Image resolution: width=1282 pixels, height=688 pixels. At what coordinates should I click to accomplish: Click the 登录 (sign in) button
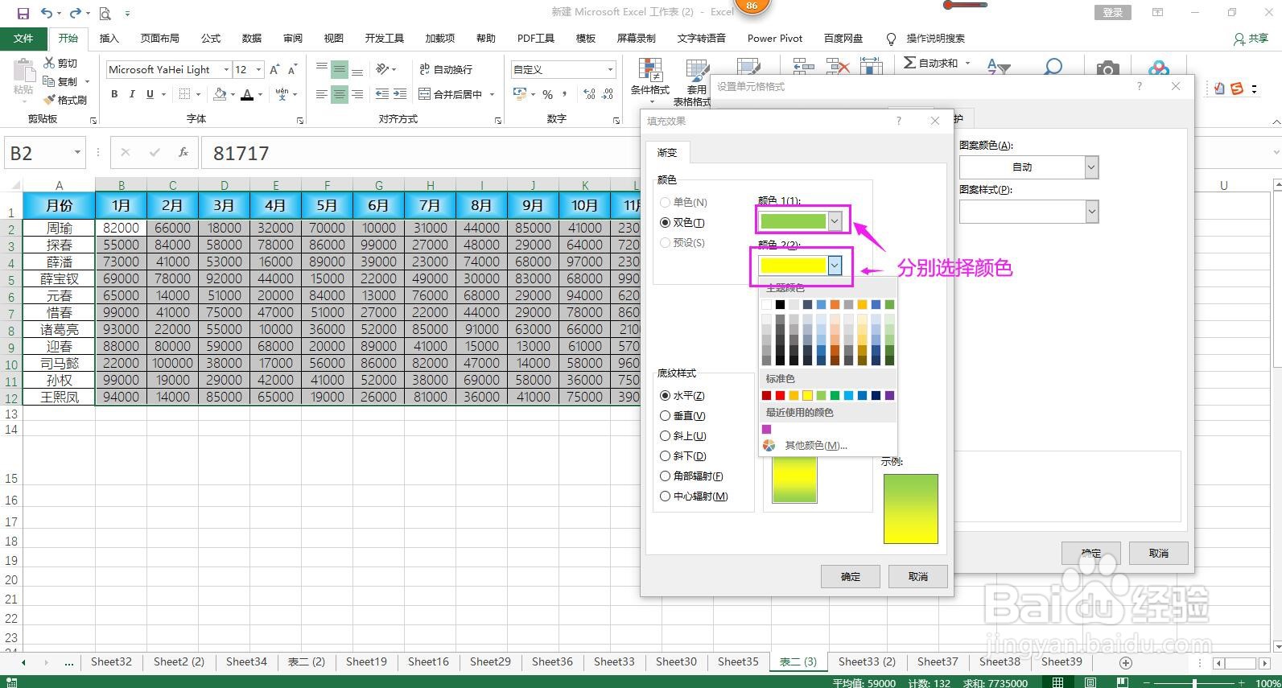click(1113, 12)
